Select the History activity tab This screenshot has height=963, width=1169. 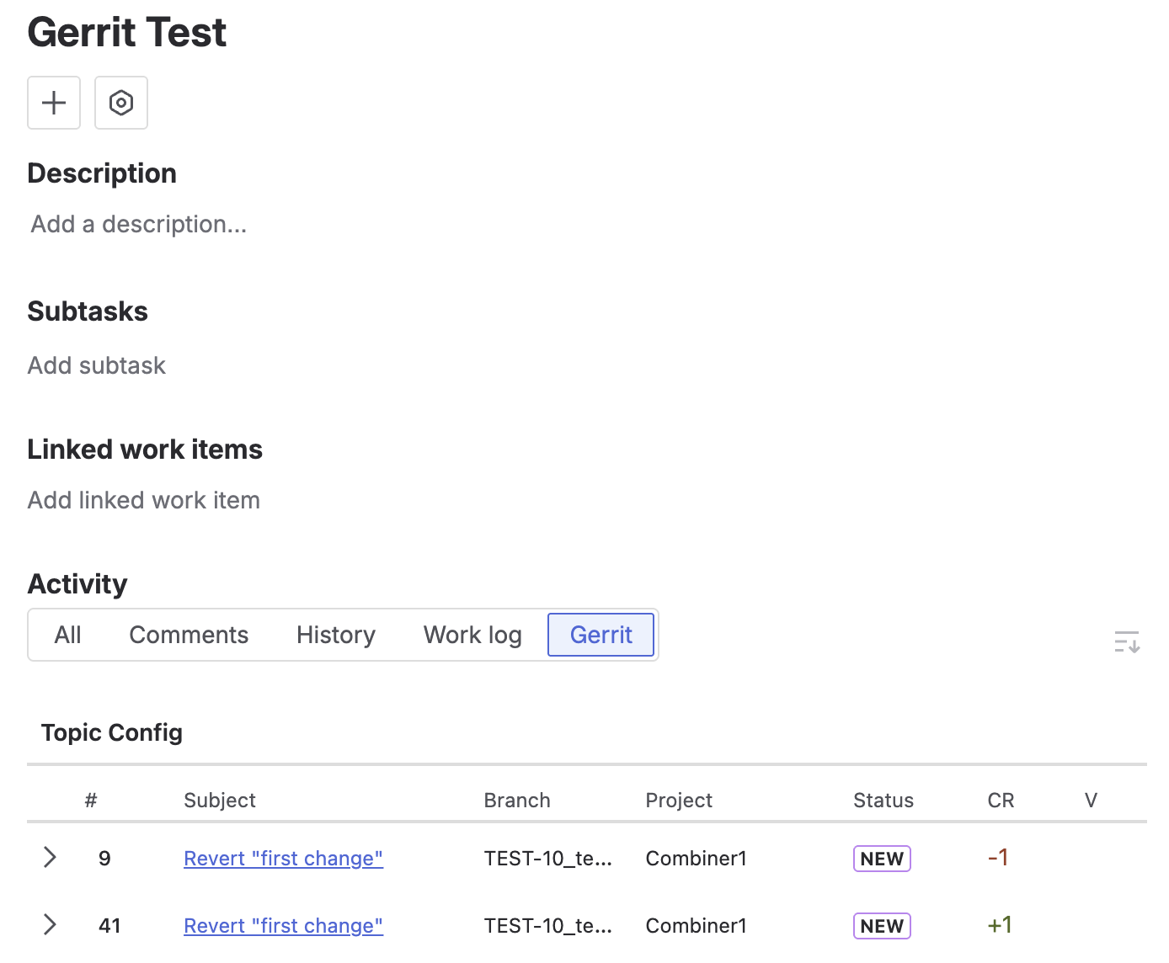[x=335, y=635]
